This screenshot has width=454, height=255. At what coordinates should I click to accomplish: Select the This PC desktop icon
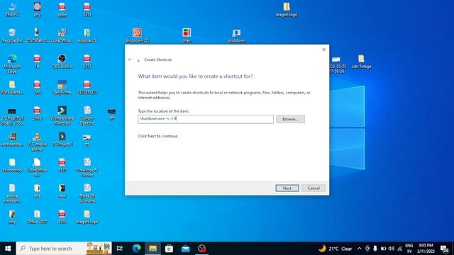pyautogui.click(x=12, y=10)
